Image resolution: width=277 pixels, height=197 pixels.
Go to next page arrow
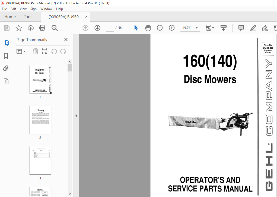tap(97, 28)
